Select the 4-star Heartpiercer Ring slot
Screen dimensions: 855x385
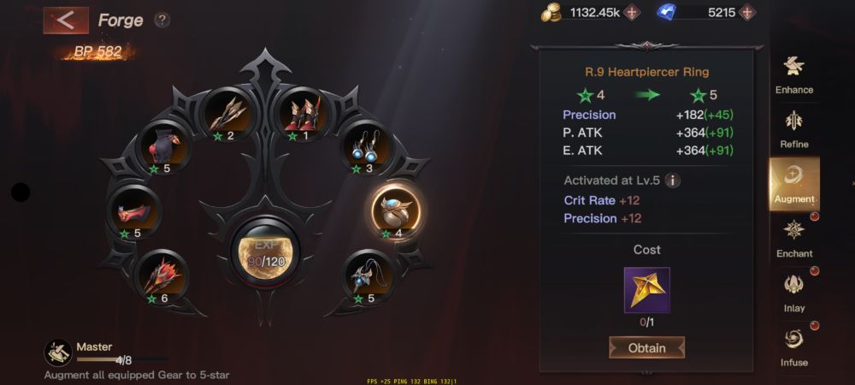pyautogui.click(x=395, y=211)
